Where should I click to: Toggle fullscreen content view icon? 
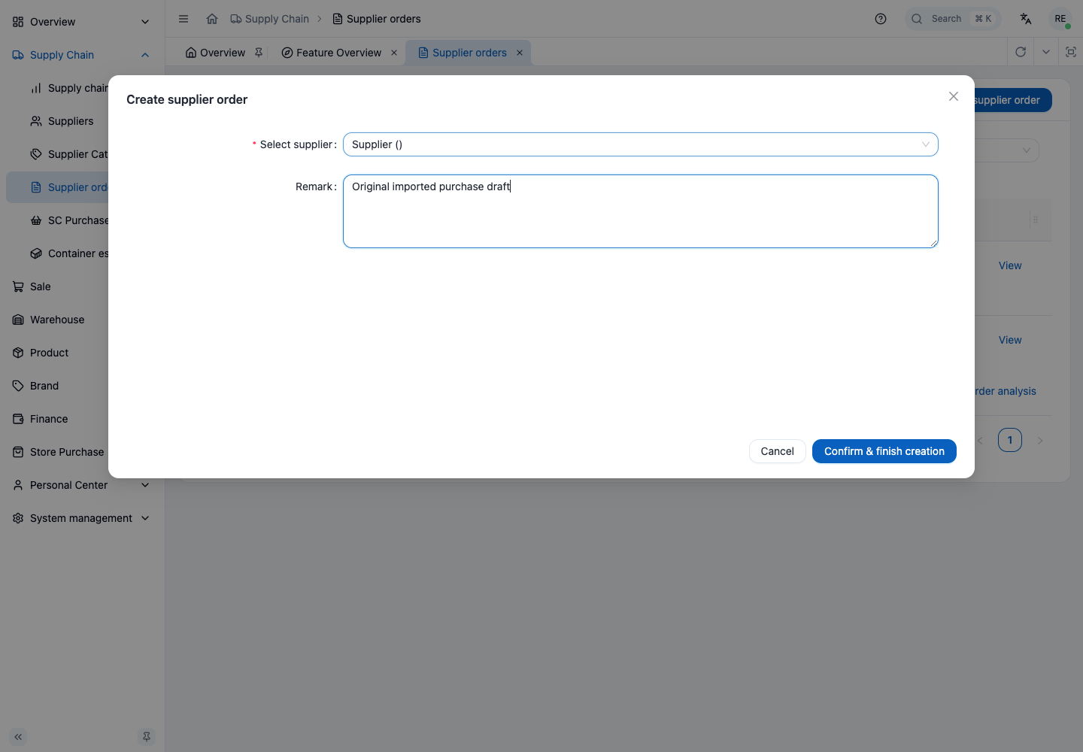(x=1071, y=52)
